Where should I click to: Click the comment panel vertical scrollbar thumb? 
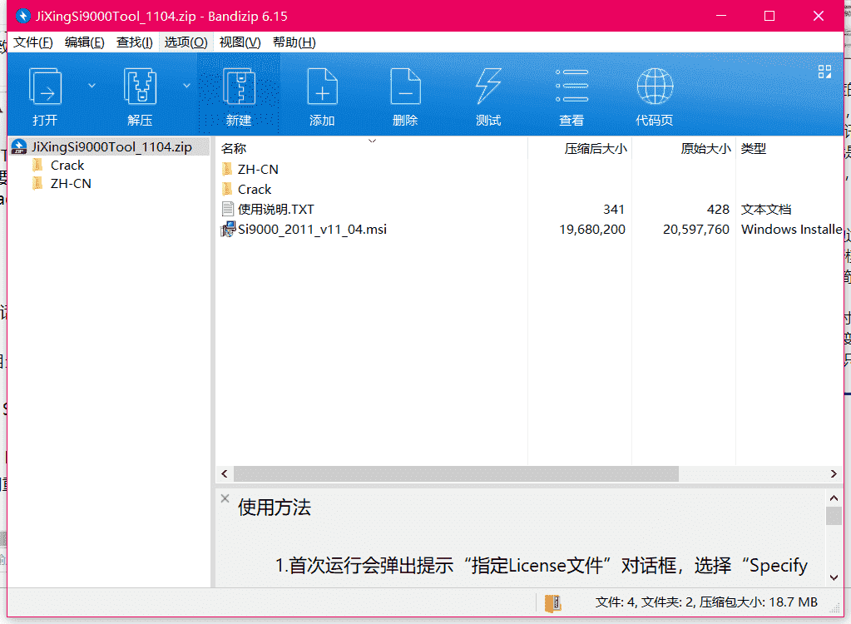834,516
